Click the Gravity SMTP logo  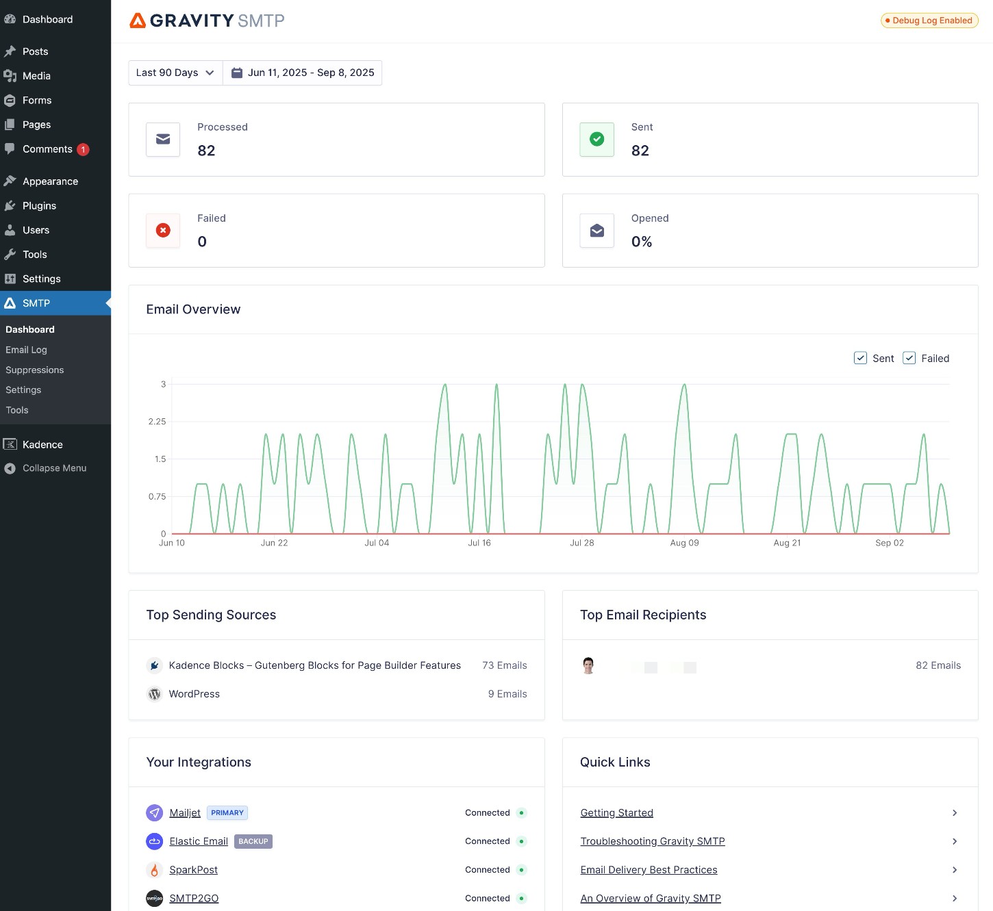tap(207, 21)
